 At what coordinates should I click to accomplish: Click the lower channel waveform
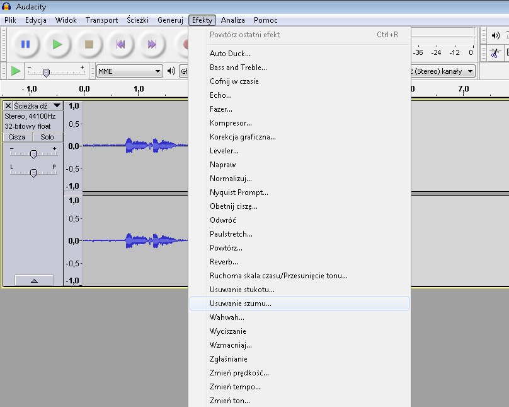click(135, 240)
